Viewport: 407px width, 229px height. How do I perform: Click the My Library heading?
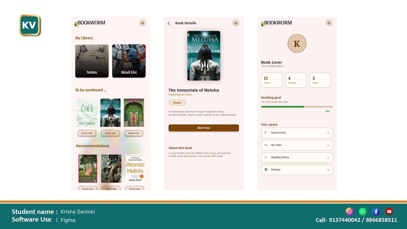pos(84,38)
